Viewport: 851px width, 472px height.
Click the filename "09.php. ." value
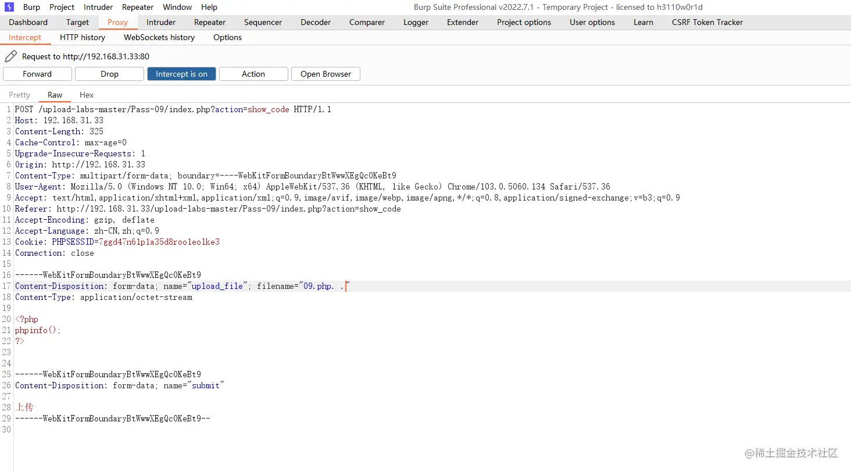click(324, 286)
